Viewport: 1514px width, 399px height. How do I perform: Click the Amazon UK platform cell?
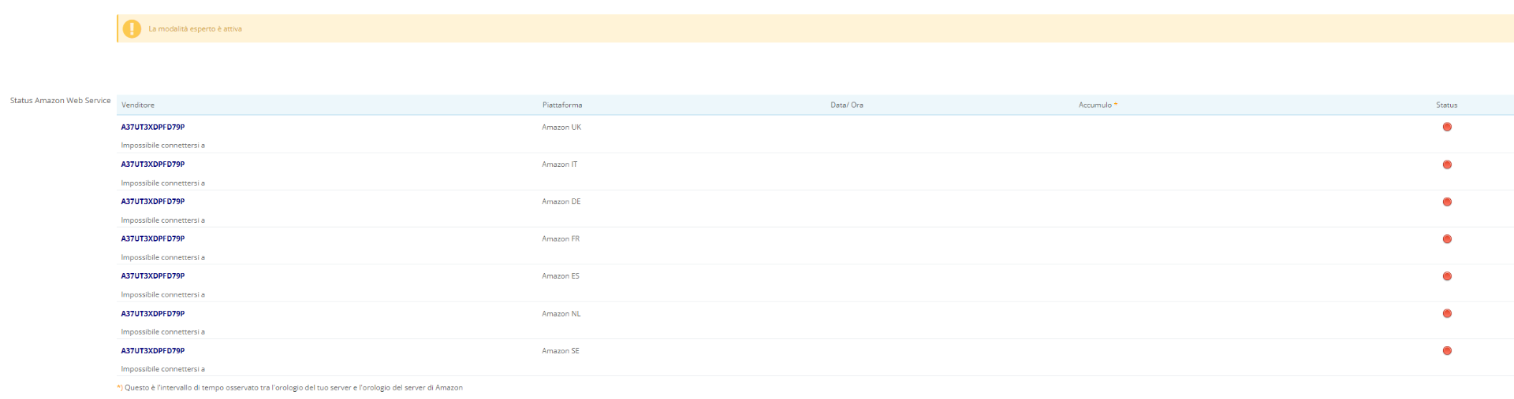tap(561, 127)
